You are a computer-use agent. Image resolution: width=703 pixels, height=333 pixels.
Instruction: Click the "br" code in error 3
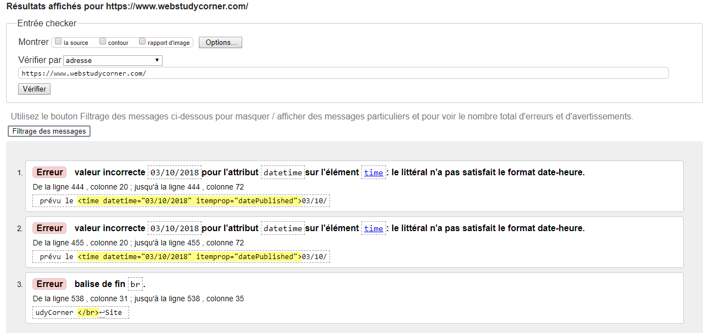[x=135, y=284]
